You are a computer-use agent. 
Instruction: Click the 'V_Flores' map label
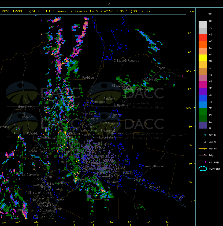(x=40, y=216)
